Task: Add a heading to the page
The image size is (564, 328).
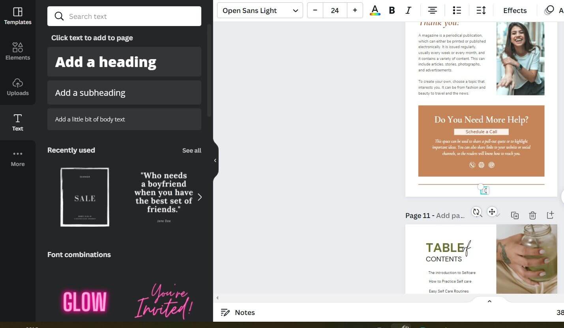Action: tap(124, 62)
